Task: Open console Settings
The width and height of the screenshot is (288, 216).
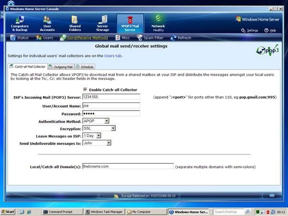Action: point(250,31)
